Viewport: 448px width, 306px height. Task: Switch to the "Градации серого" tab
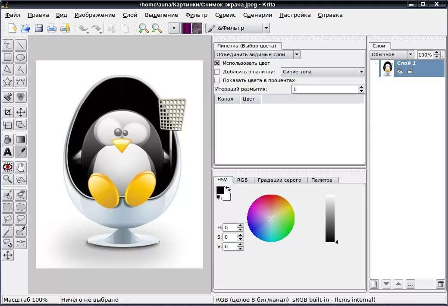(x=279, y=180)
